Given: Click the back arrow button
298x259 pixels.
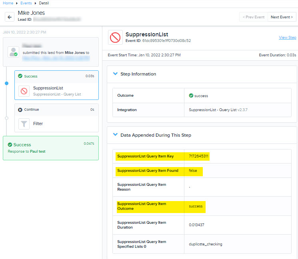Looking at the screenshot, I should pos(10,17).
